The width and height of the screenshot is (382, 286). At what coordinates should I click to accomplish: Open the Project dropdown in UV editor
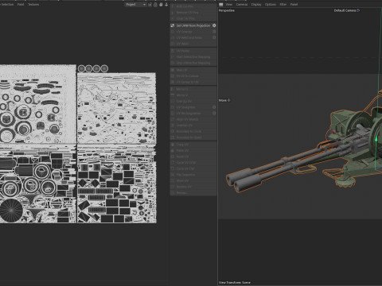(135, 5)
